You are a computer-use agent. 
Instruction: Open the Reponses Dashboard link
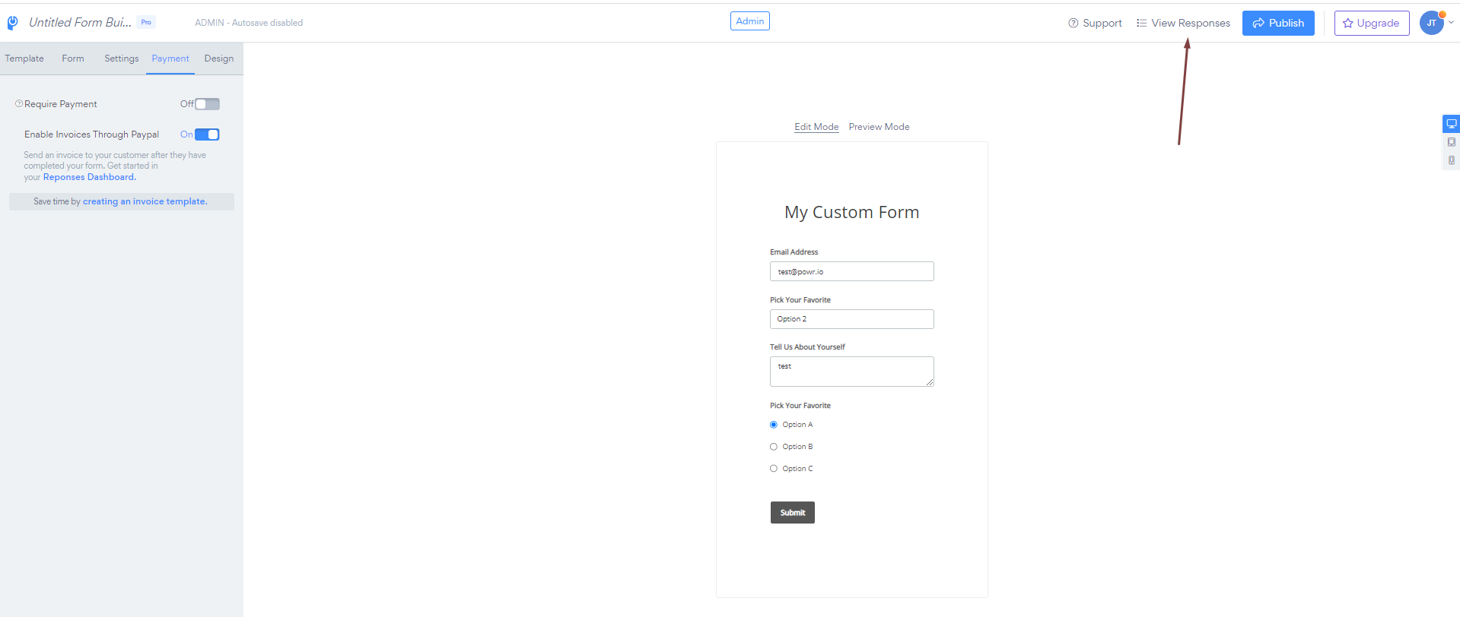[x=90, y=177]
